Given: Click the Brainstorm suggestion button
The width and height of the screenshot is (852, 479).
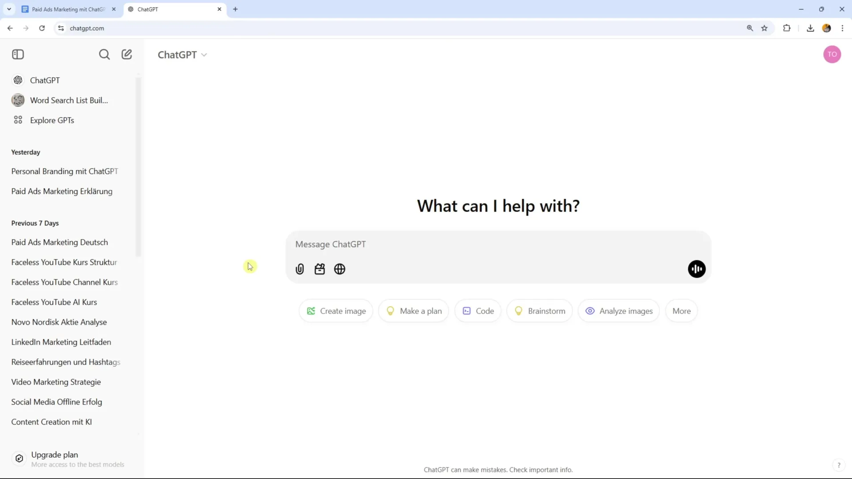Looking at the screenshot, I should (540, 311).
